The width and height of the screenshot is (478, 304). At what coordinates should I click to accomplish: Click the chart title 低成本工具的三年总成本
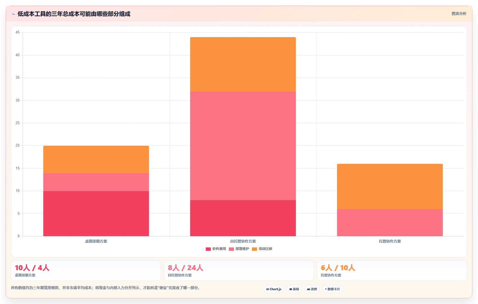pyautogui.click(x=74, y=14)
